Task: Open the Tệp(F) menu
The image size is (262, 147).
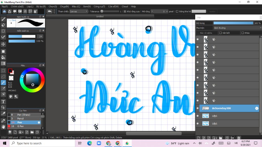Action: click(x=5, y=6)
